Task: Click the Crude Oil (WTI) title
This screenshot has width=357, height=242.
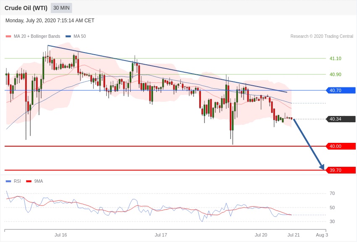Action: click(26, 8)
